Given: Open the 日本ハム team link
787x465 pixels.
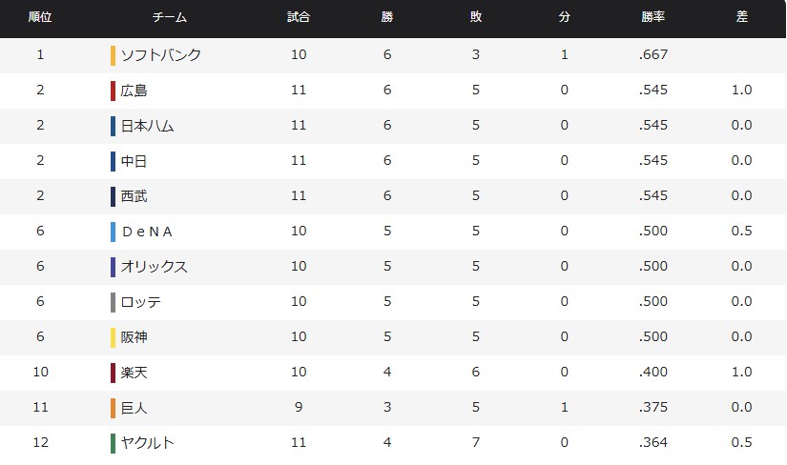Looking at the screenshot, I should pyautogui.click(x=147, y=126).
